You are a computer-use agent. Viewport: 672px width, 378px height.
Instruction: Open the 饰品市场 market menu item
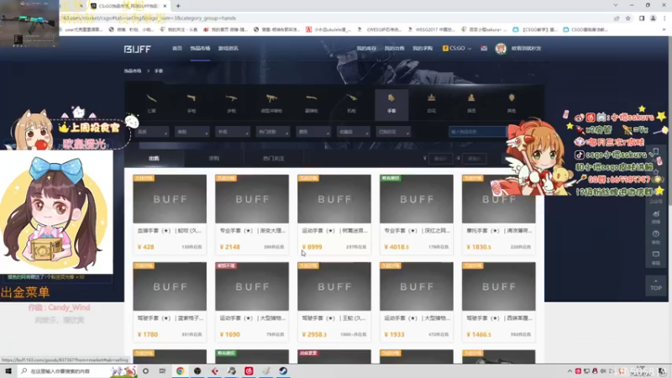coord(200,49)
